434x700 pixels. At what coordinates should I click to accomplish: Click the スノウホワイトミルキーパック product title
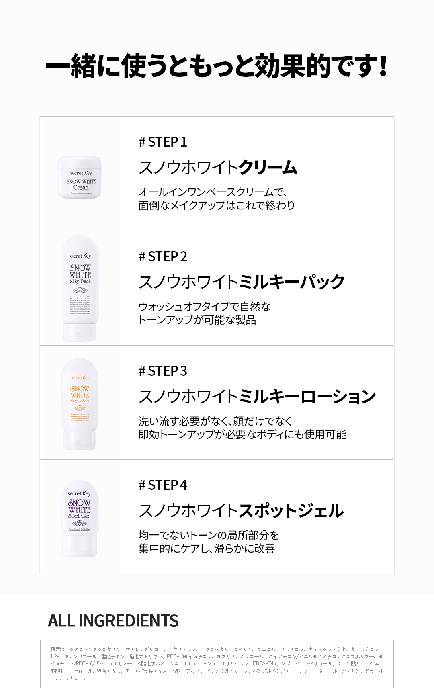tap(242, 282)
